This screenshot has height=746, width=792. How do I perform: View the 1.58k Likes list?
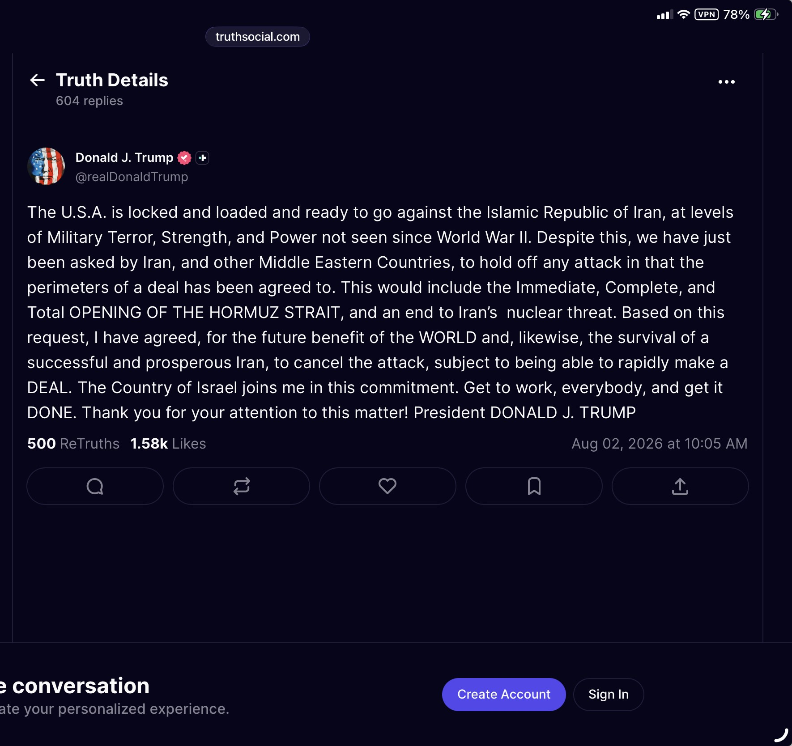tap(168, 444)
